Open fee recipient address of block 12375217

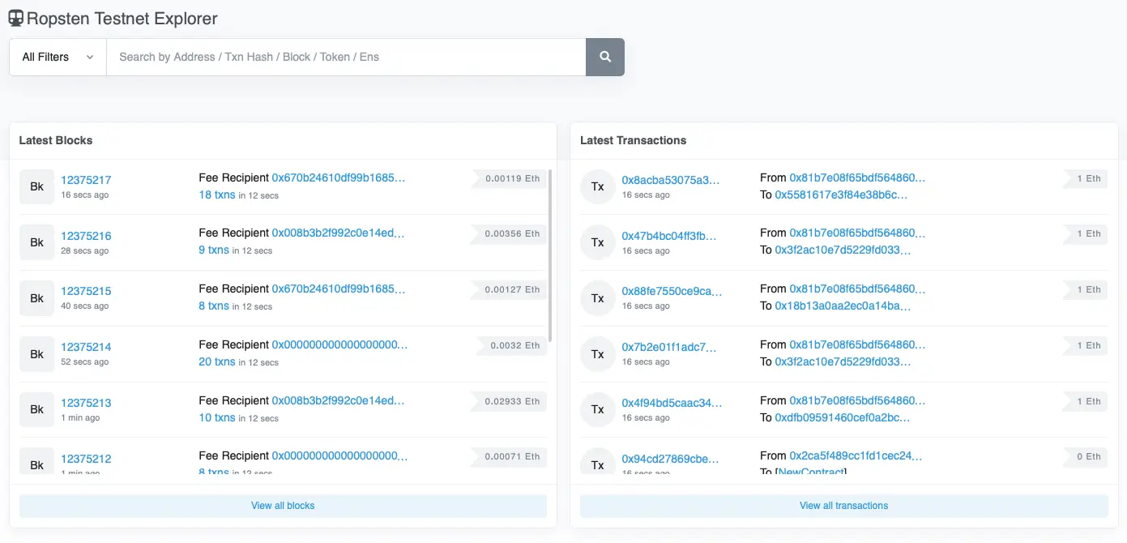[x=339, y=177]
